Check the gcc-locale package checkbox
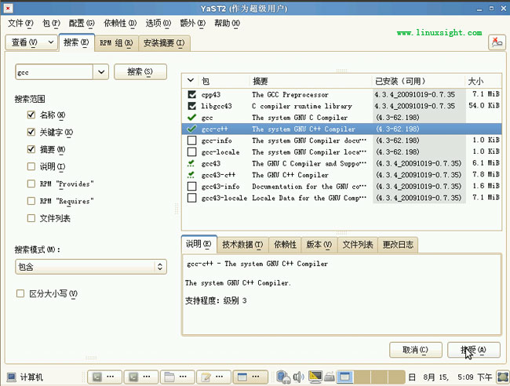Image resolution: width=510 pixels, height=386 pixels. [x=192, y=152]
